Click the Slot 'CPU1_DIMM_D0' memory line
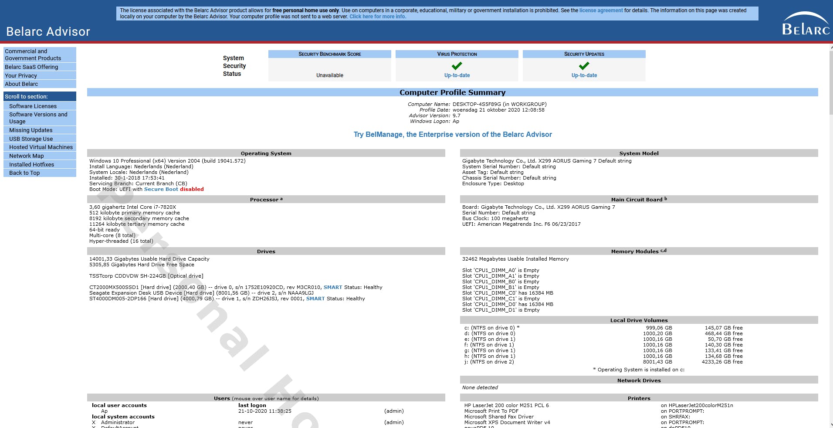833x428 pixels. (x=508, y=304)
